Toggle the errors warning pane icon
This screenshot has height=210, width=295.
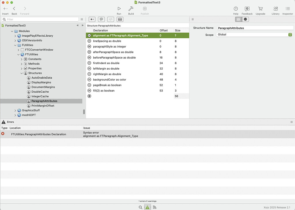147,207
